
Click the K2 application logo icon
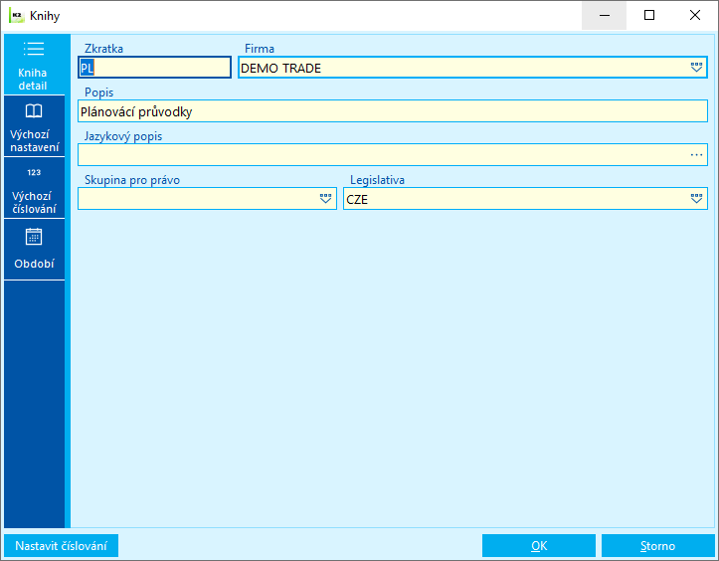tap(17, 16)
